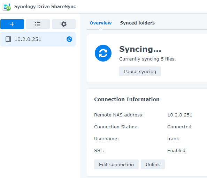Click the Synology Drive ShareSync app icon
207x178 pixels.
point(7,7)
